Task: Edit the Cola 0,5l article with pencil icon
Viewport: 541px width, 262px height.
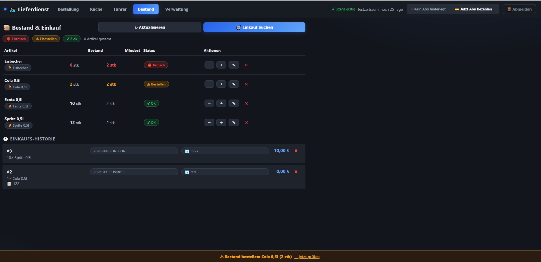Action: tap(234, 84)
